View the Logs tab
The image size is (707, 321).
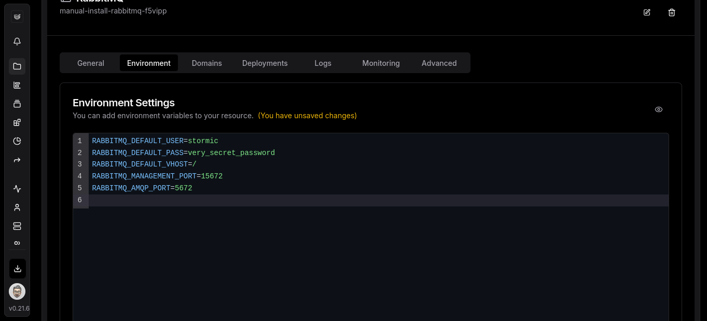323,63
